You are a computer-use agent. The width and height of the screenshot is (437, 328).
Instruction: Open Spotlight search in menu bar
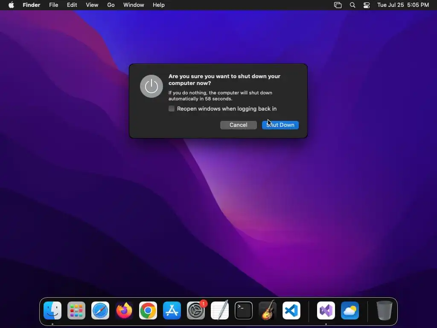coord(352,5)
